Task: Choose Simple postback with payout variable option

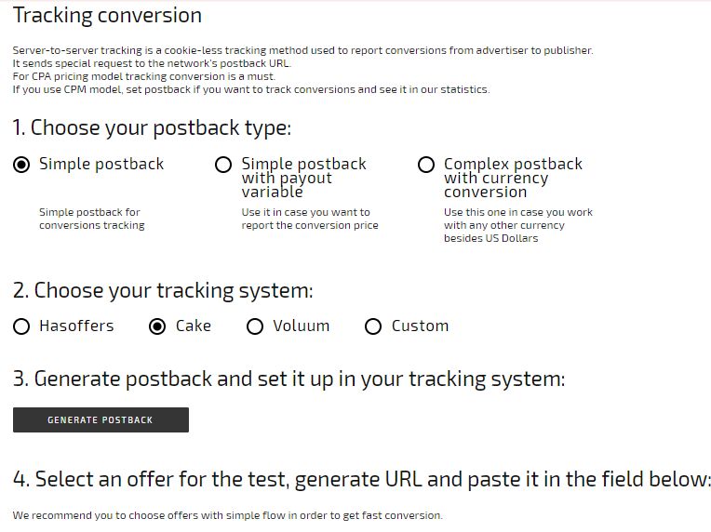Action: click(x=223, y=165)
